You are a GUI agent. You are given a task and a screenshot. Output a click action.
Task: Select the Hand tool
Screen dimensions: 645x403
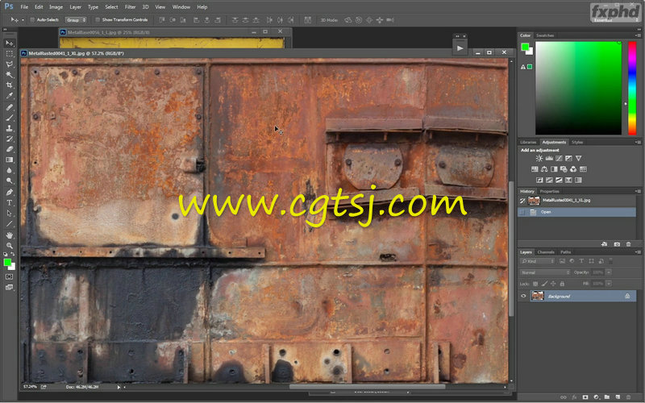[9, 235]
